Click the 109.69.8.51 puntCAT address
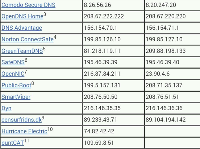 point(99,143)
